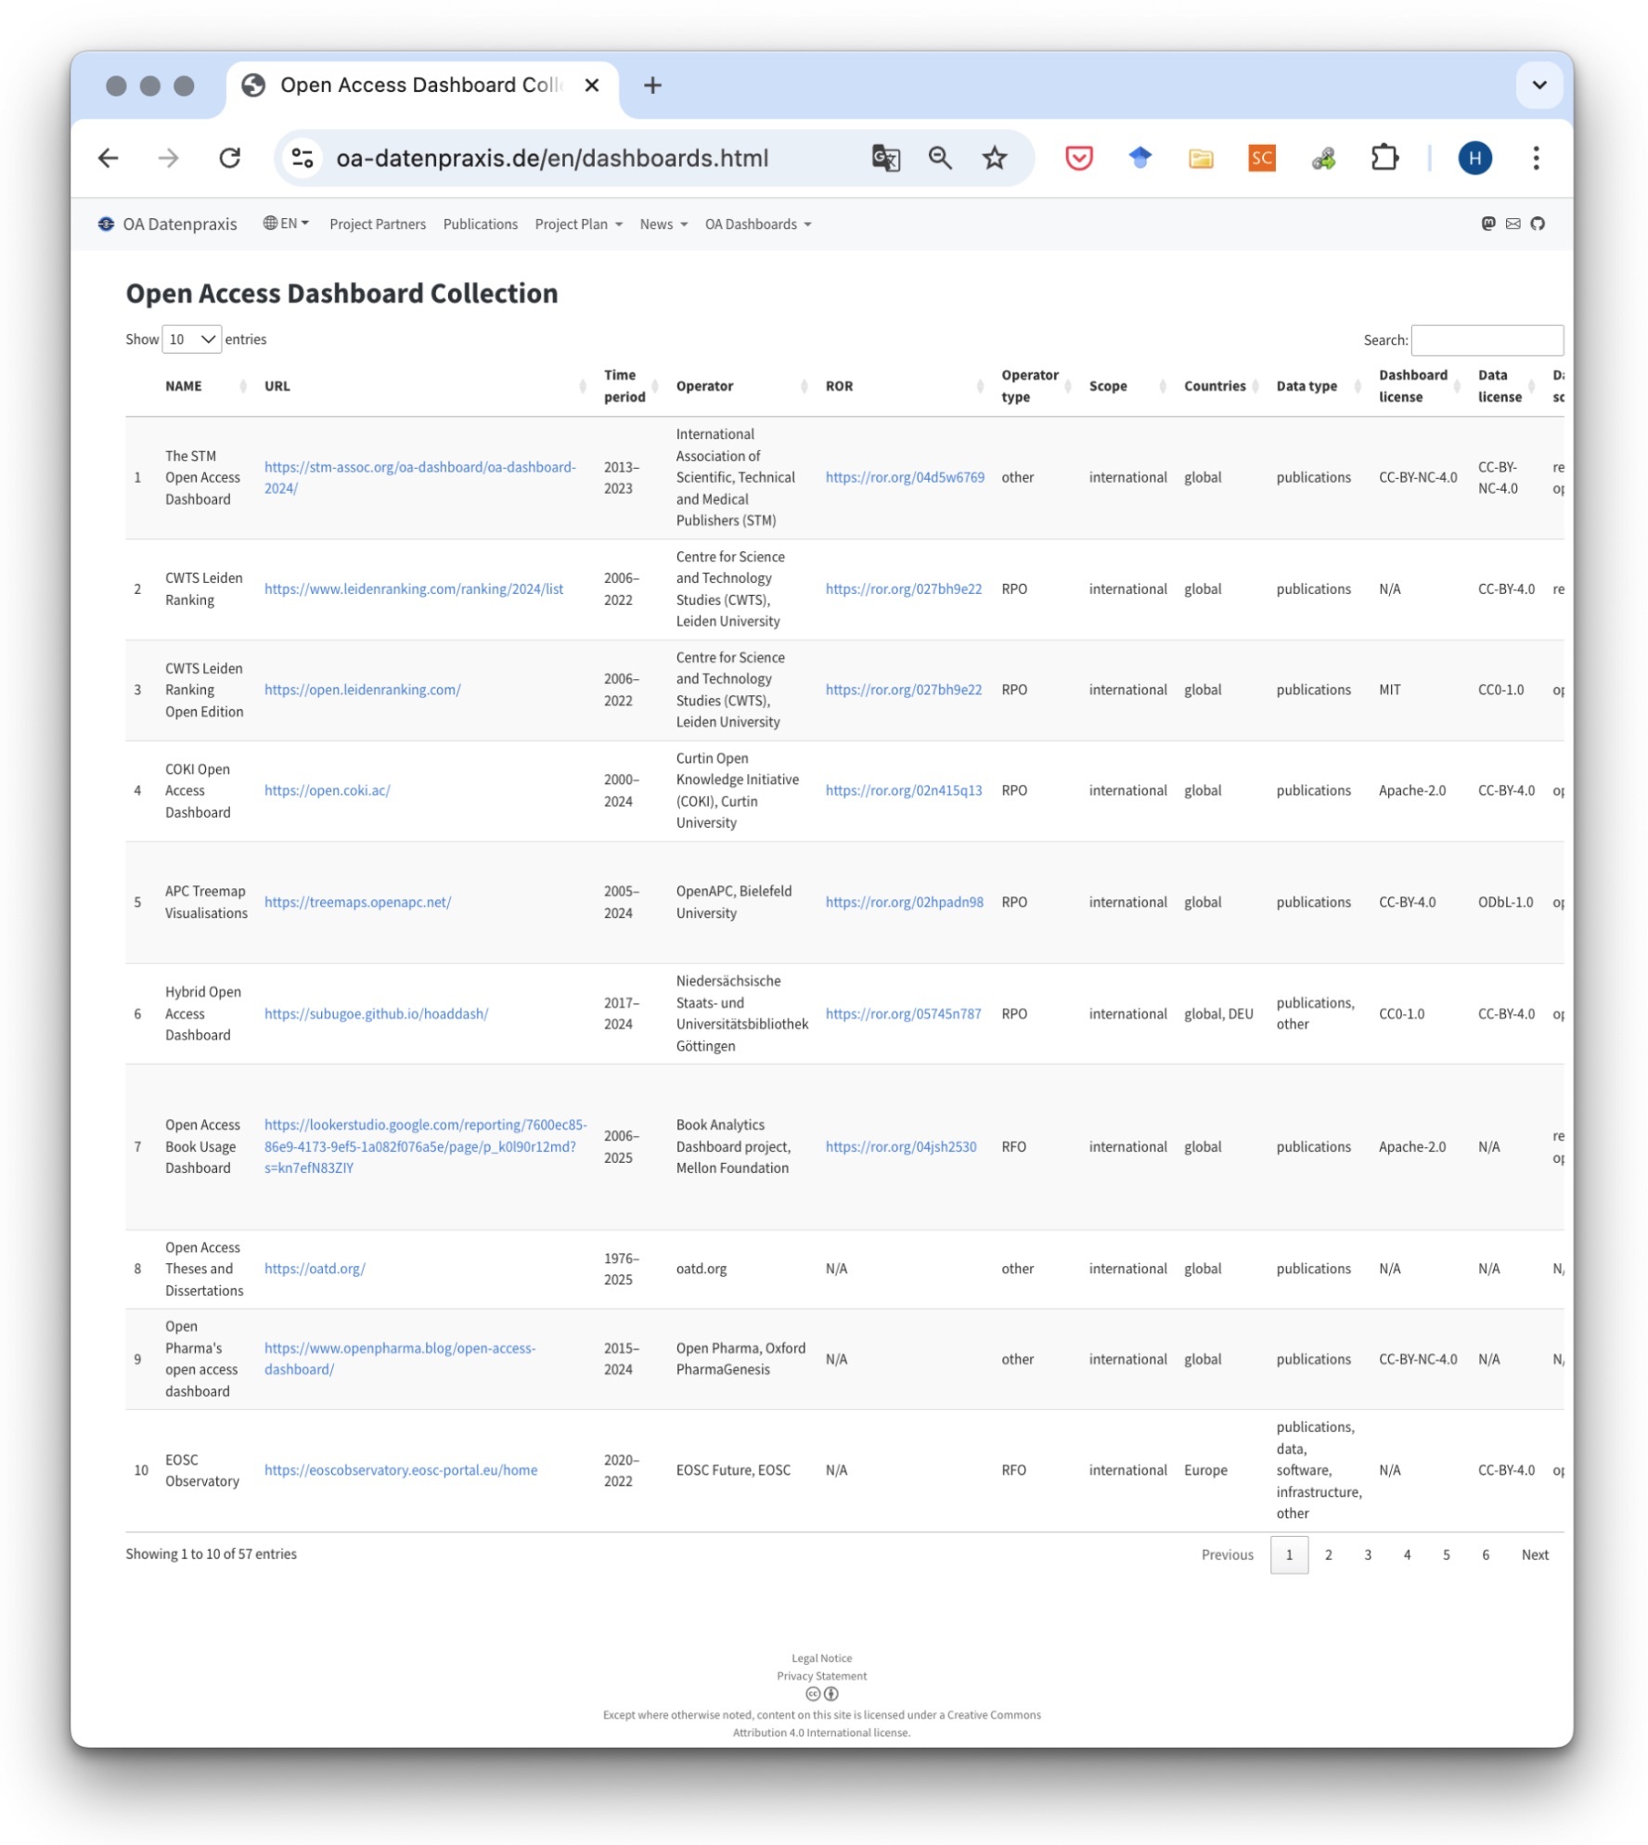Select the 'ODbL-1.0' data license cell
1648x1845 pixels.
click(x=1505, y=902)
